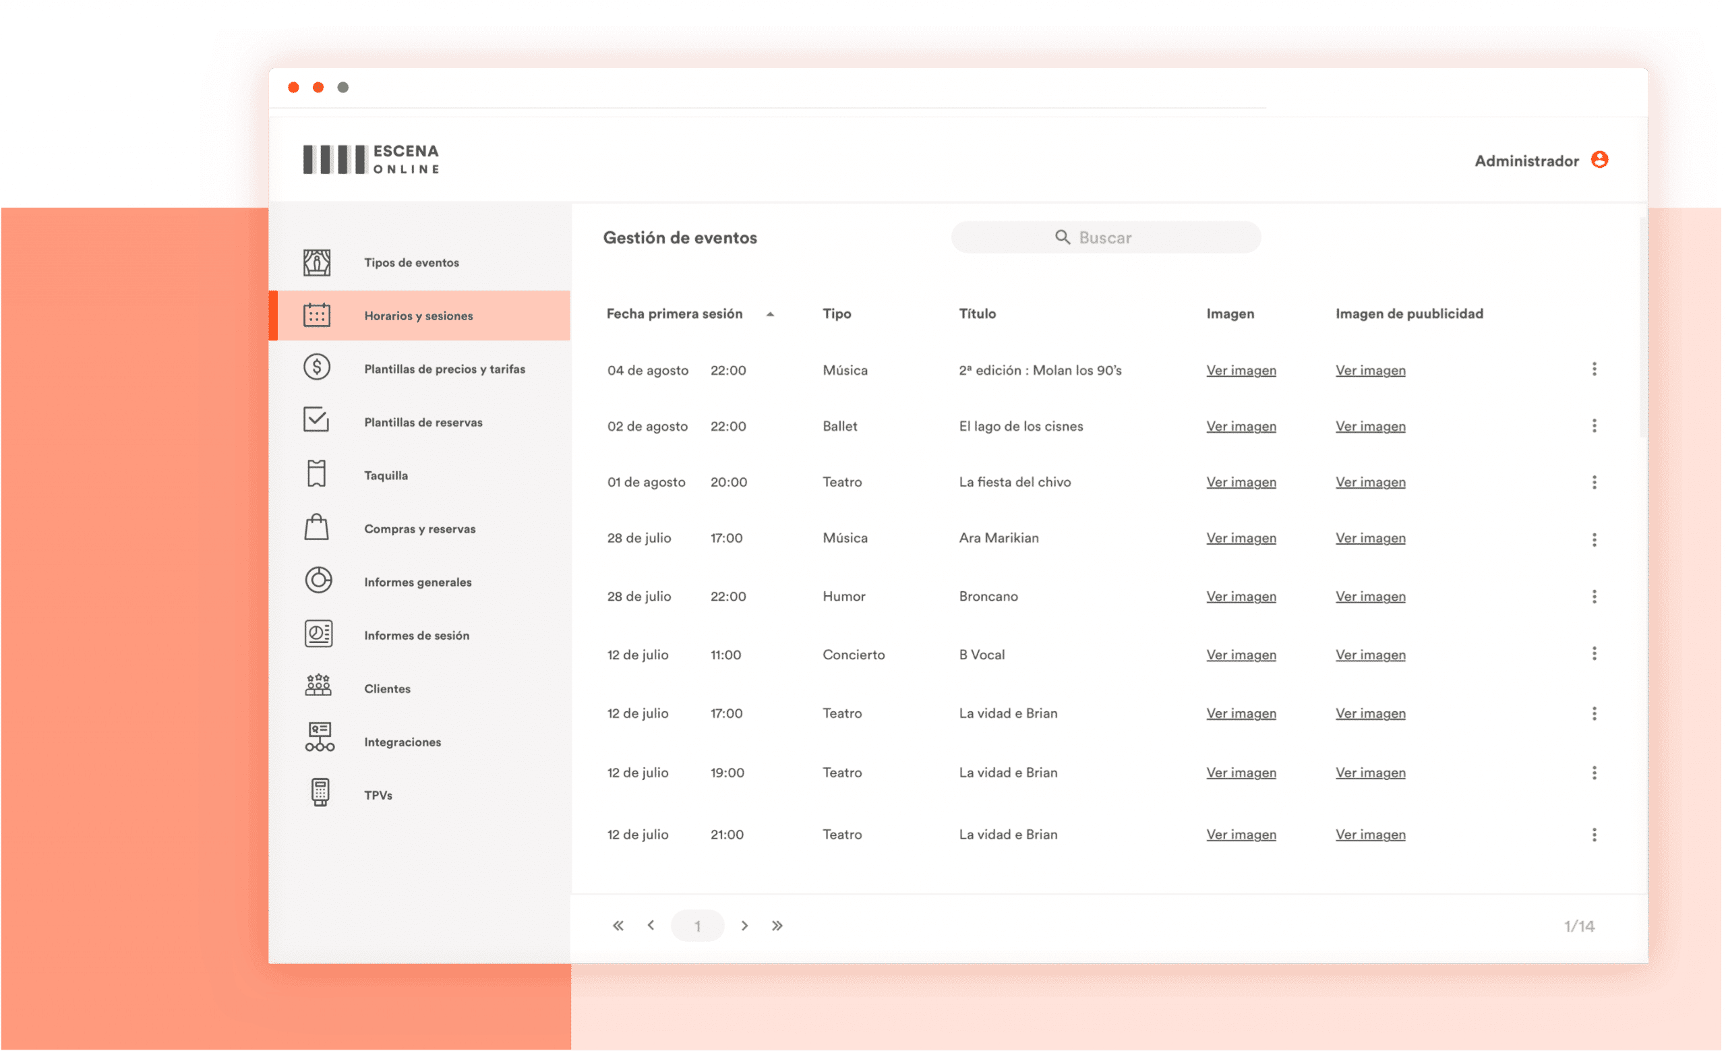This screenshot has height=1051, width=1726.
Task: Open options for La vidad e Brian 17:00
Action: tap(1596, 714)
